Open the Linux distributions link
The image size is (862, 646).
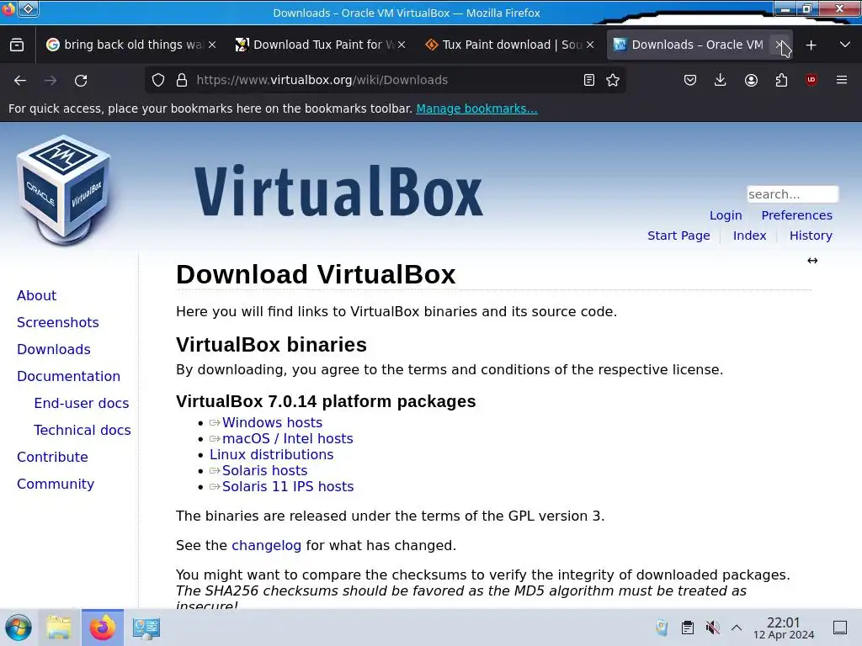click(x=272, y=455)
